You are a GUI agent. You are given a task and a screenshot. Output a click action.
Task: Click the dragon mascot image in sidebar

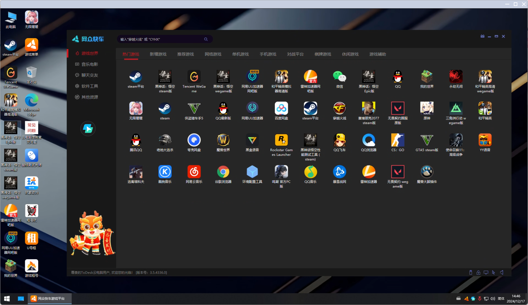92,233
